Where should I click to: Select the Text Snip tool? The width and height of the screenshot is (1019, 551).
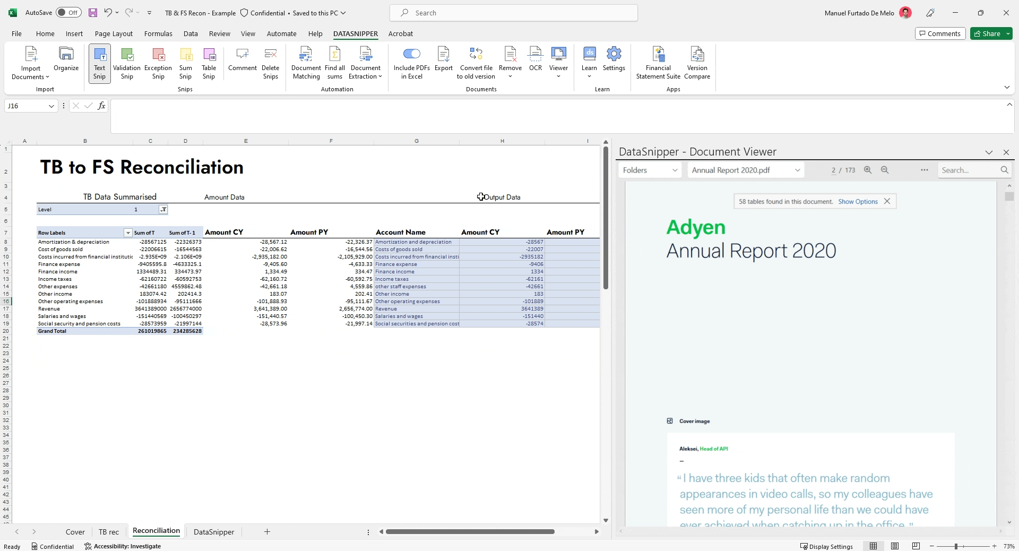(x=99, y=63)
